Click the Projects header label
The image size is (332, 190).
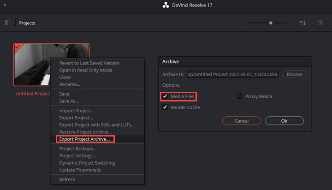(27, 23)
